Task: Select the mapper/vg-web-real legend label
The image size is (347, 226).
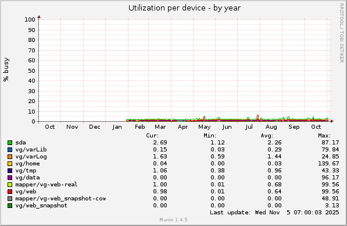Action: (x=46, y=185)
